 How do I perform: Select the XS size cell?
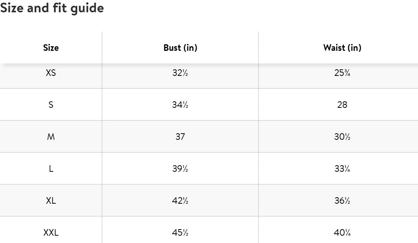(51, 73)
